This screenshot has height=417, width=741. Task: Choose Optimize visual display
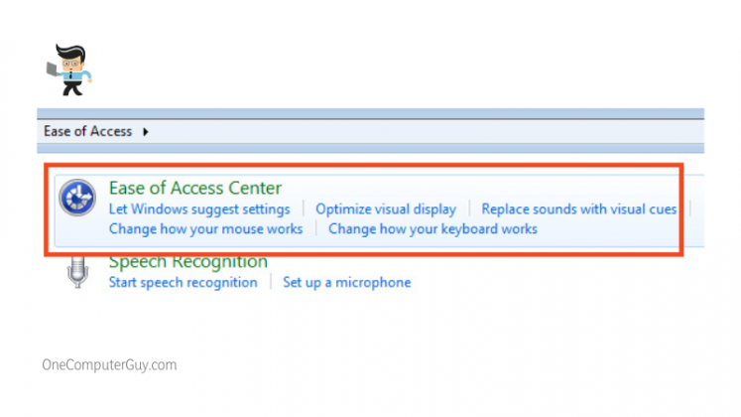386,208
